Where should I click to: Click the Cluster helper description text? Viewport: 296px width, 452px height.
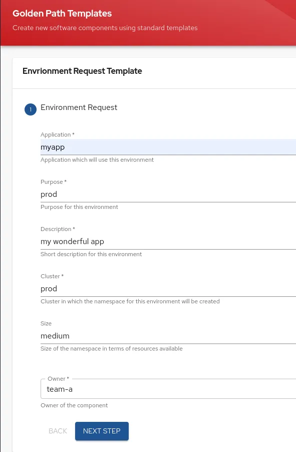[x=130, y=301]
